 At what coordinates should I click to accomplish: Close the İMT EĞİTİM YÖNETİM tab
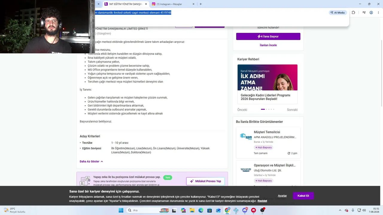tap(146, 4)
